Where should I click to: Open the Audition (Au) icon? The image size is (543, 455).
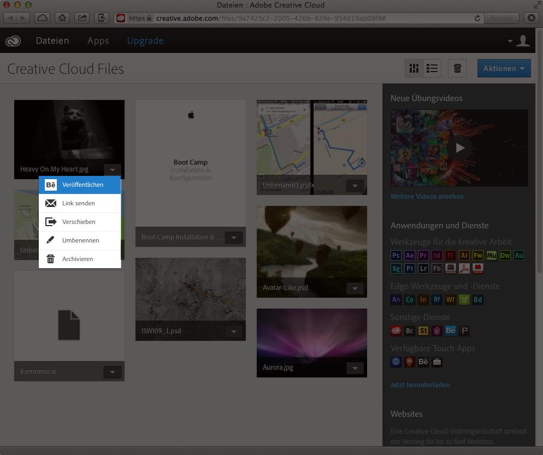(x=519, y=255)
